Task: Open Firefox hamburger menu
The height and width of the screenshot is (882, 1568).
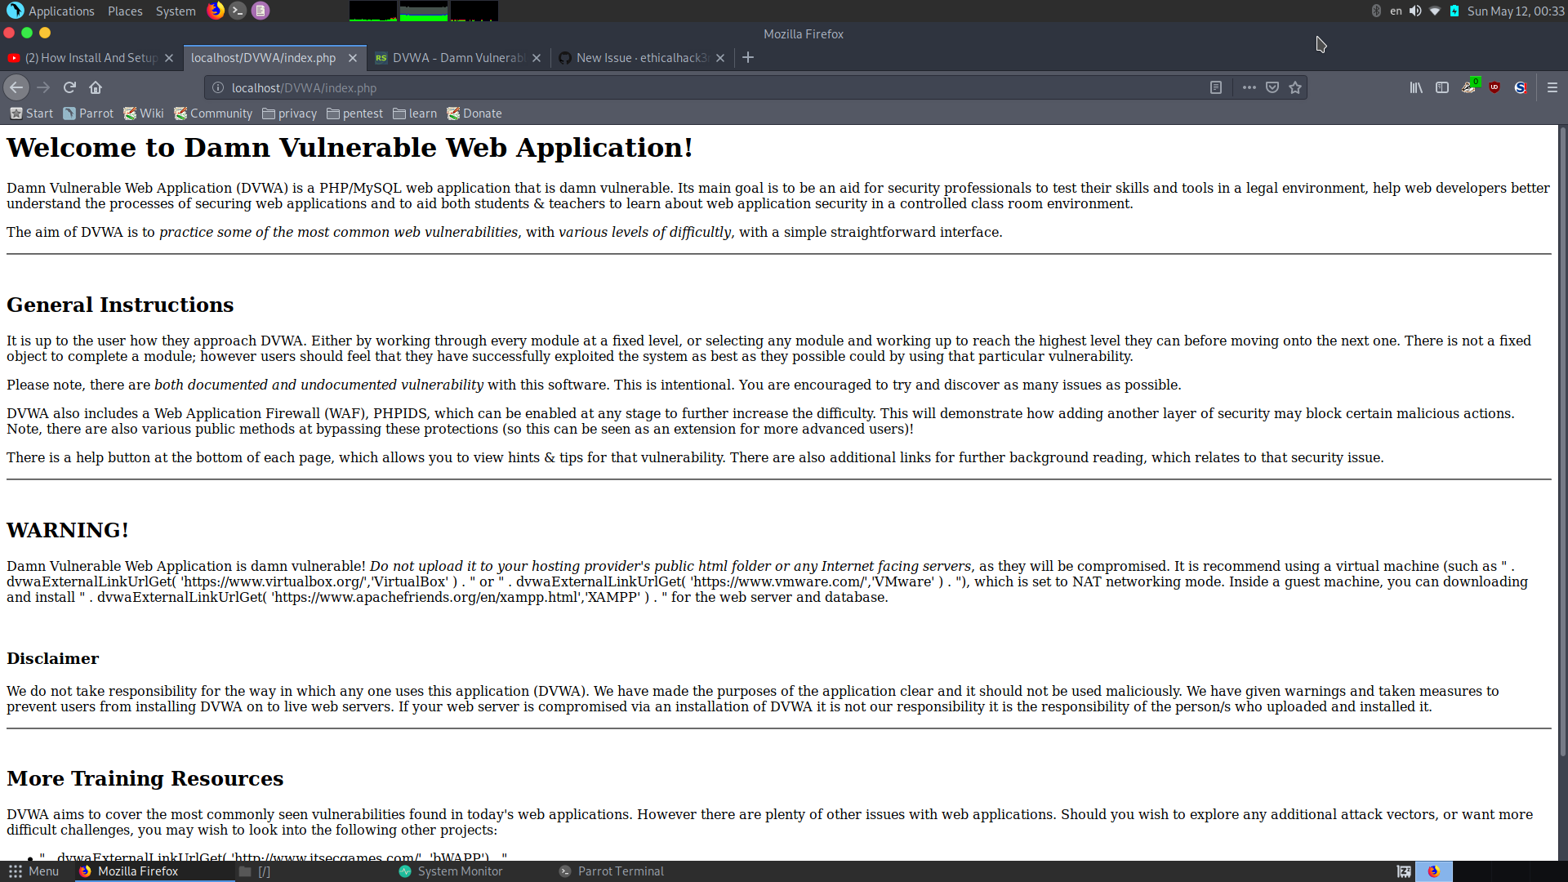Action: click(x=1552, y=87)
